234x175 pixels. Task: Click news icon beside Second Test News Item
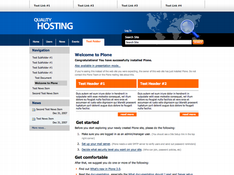34,110
